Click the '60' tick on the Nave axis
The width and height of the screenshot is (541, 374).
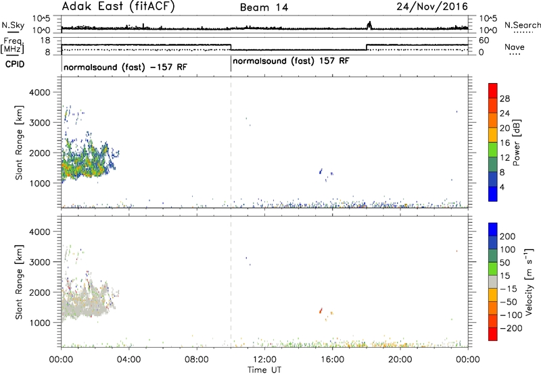484,41
